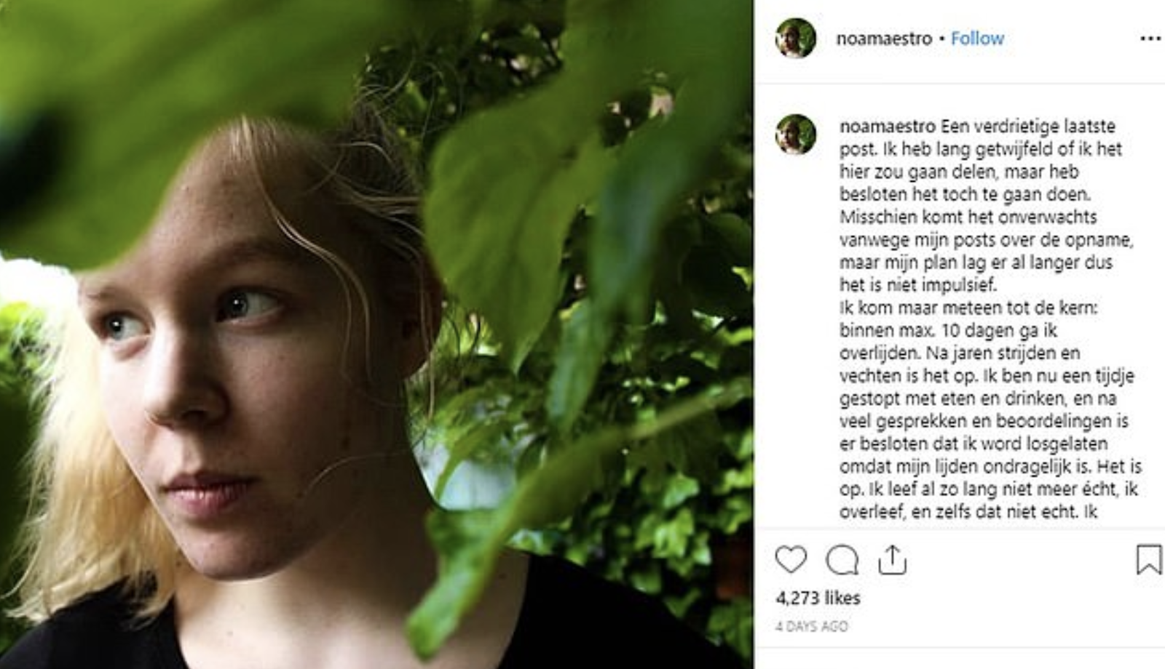
Task: Like the post with the heart icon
Action: 791,560
